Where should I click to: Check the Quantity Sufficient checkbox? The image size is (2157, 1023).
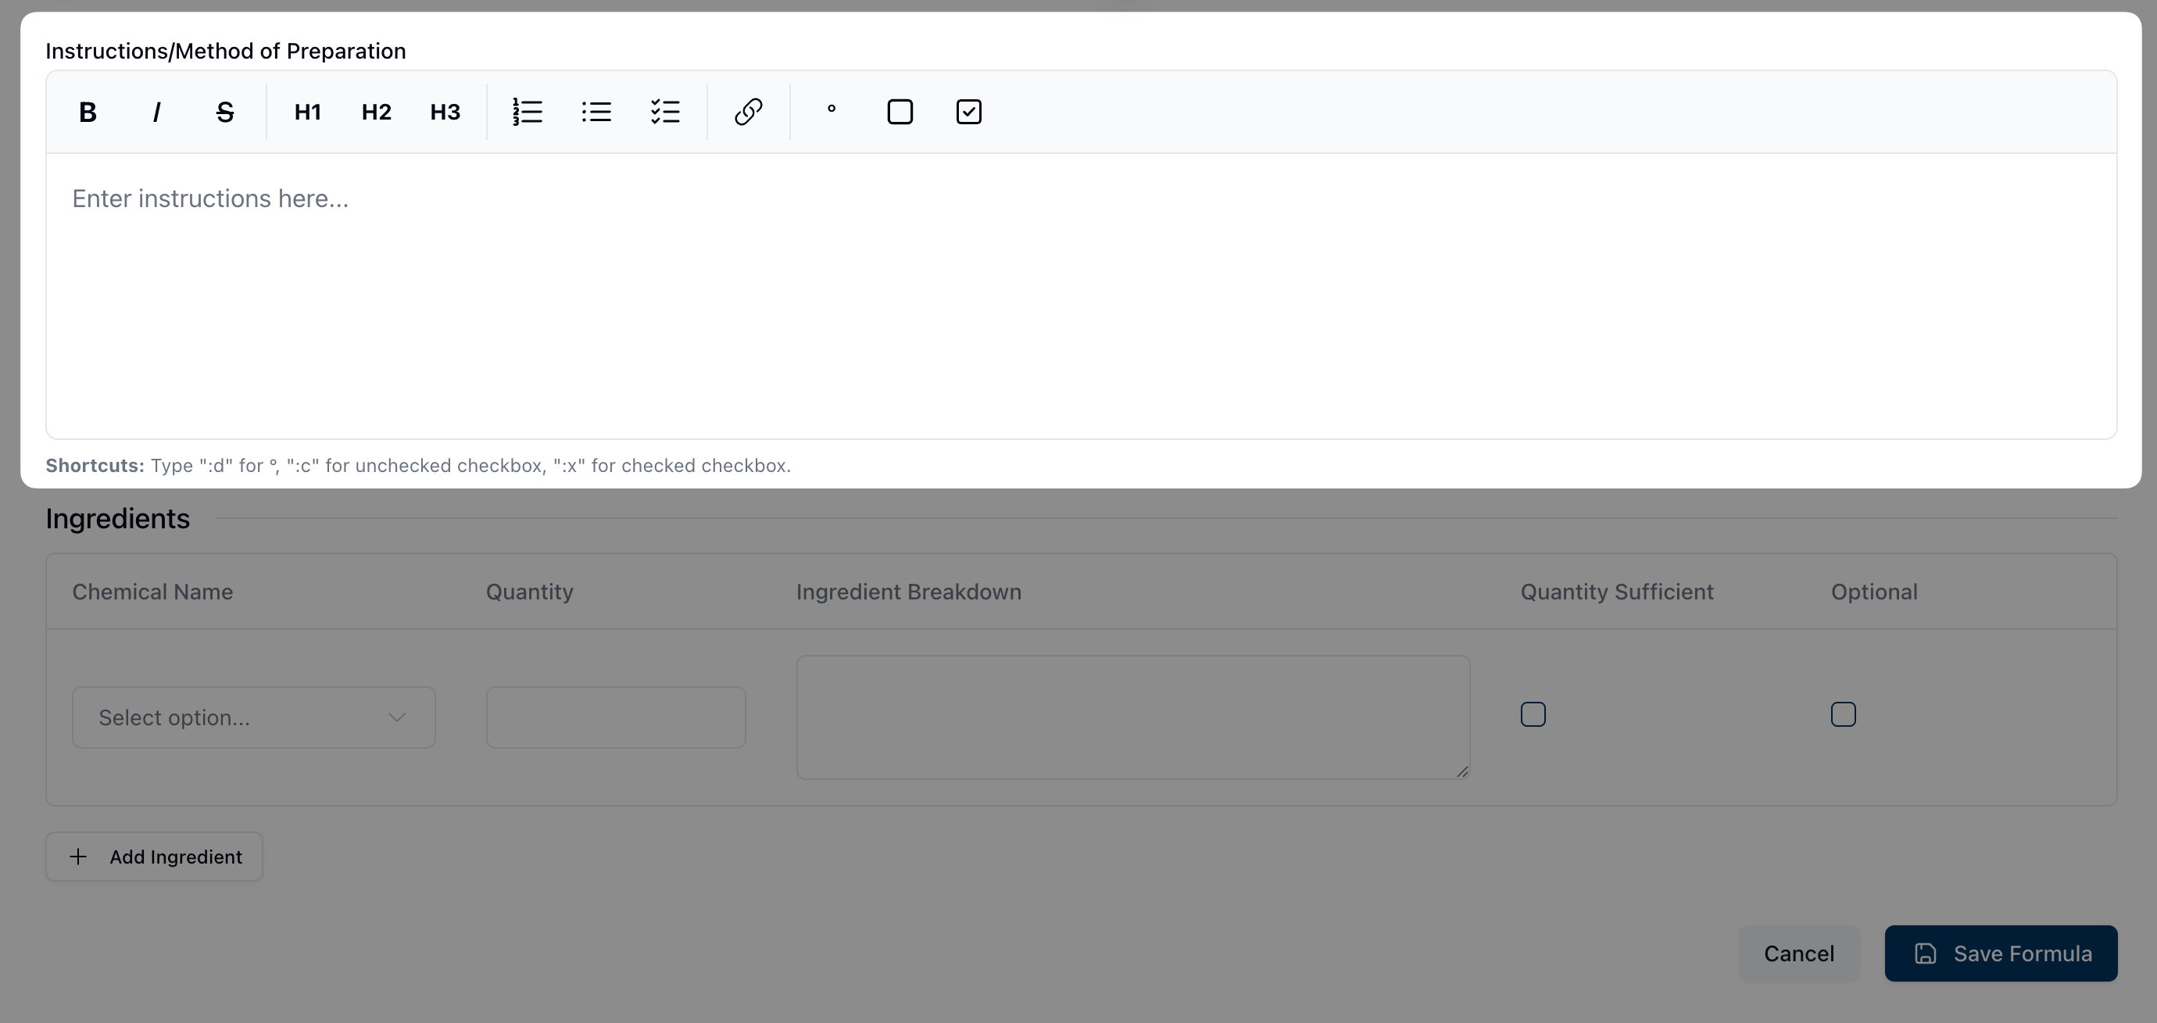(1533, 714)
